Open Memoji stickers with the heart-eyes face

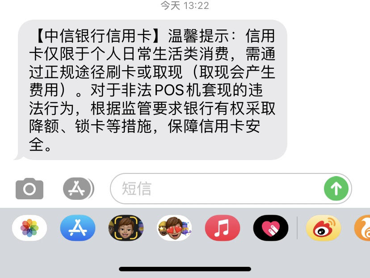pyautogui.click(x=174, y=228)
